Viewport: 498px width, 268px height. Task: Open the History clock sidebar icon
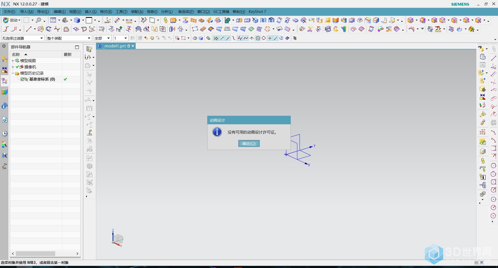pos(5,134)
